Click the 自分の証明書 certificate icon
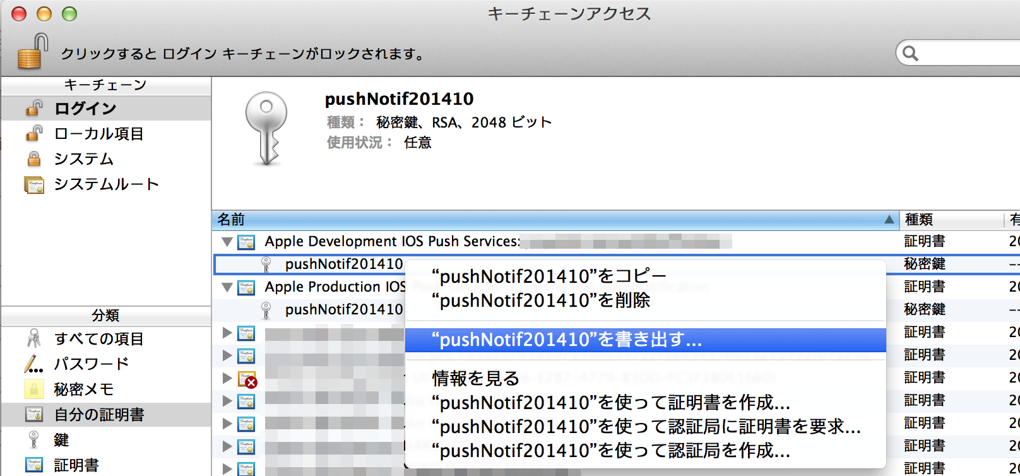 point(34,415)
